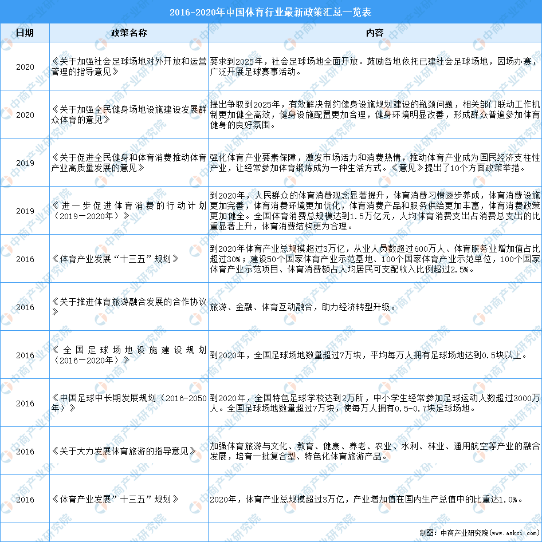The image size is (542, 542).
Task: Click policy name 《关于加强社会足球场地对外开放和运营管理的指导意见》
Action: tap(129, 66)
